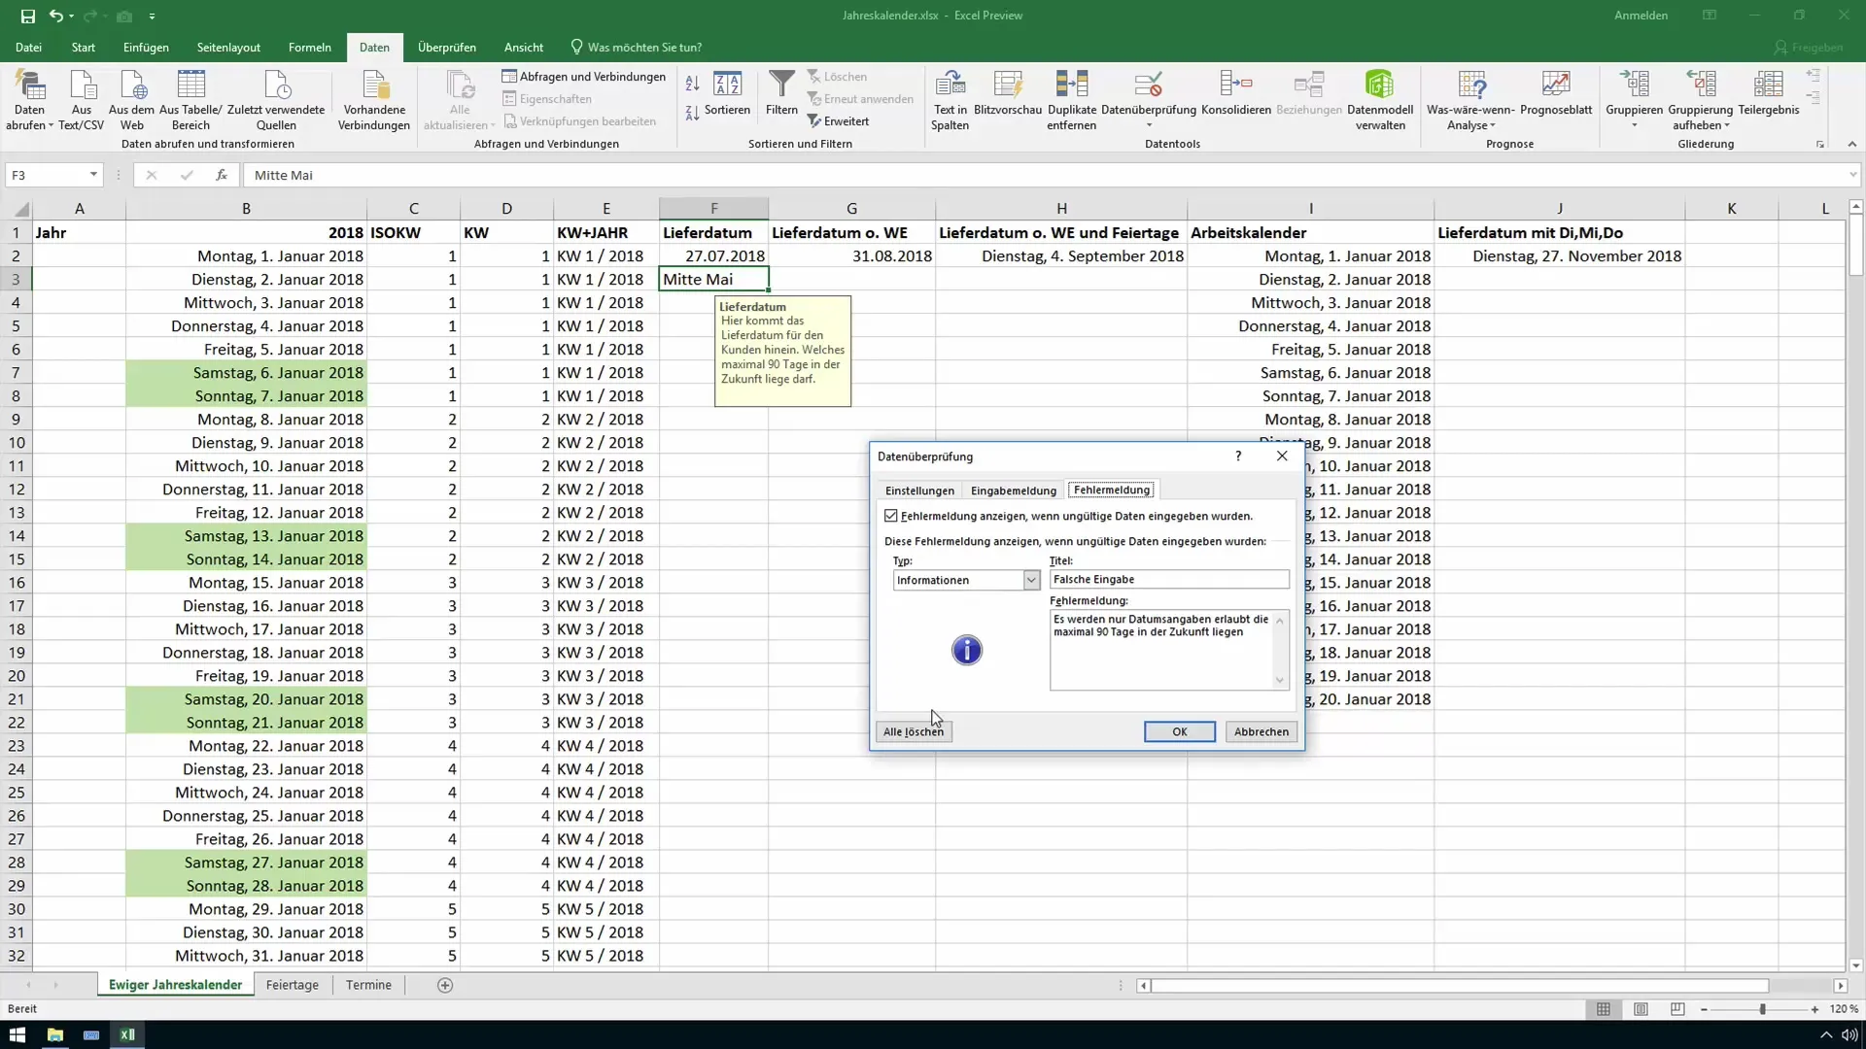Select column F header
Image resolution: width=1866 pixels, height=1049 pixels.
(713, 209)
